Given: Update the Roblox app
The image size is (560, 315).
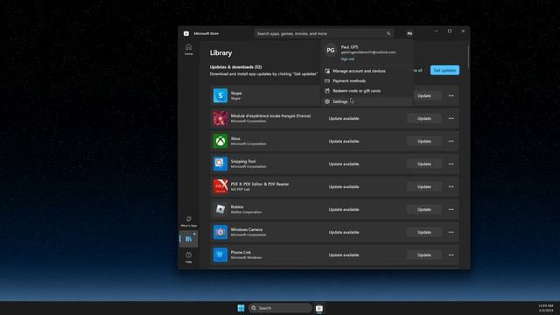Looking at the screenshot, I should [423, 209].
